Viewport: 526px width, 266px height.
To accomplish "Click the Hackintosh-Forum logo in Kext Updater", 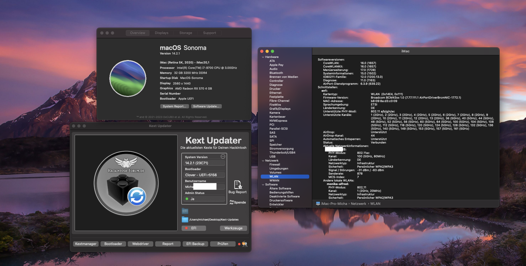I will point(126,183).
